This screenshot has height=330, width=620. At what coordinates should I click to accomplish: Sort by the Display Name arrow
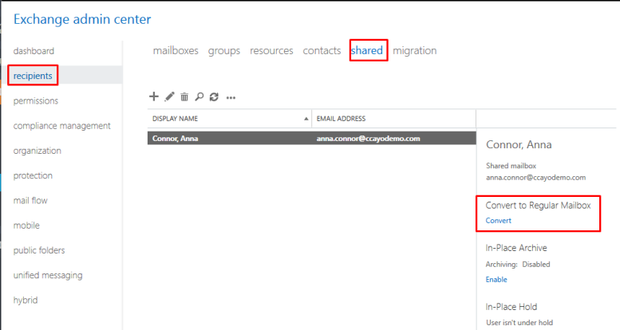point(306,119)
